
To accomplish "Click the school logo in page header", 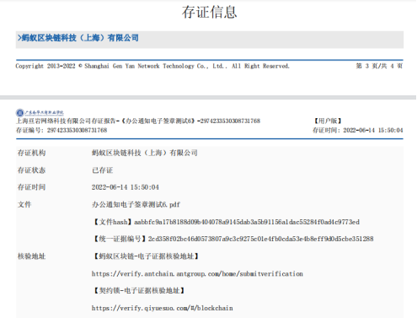I will coord(40,113).
